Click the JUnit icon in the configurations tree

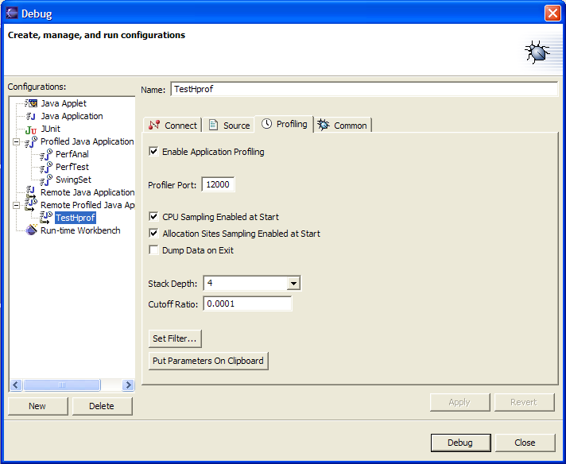[x=31, y=130]
